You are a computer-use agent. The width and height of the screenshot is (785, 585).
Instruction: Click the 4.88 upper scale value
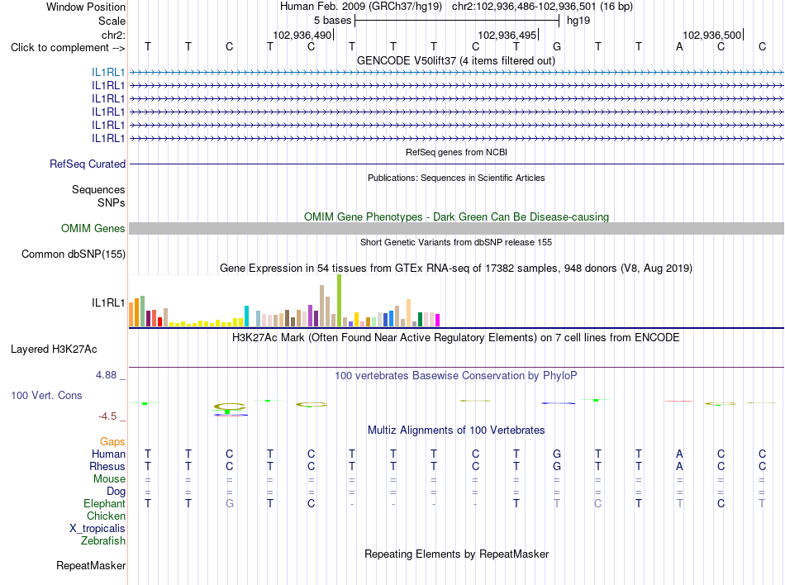106,375
